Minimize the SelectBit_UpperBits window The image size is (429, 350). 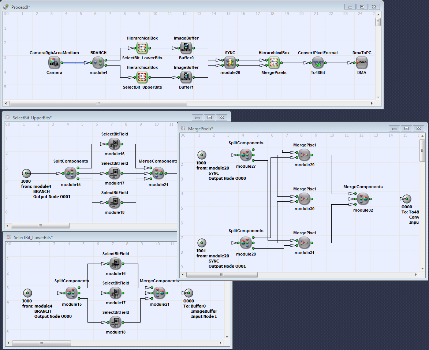[x=197, y=118]
